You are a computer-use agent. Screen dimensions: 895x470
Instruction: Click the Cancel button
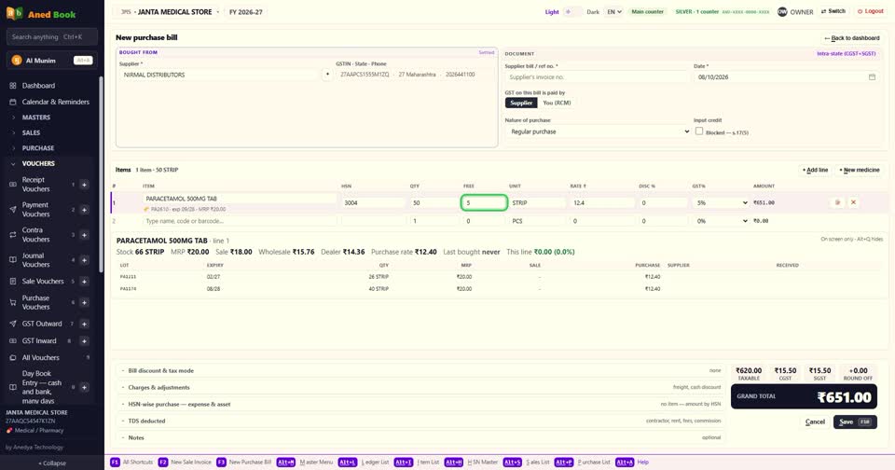coord(815,422)
